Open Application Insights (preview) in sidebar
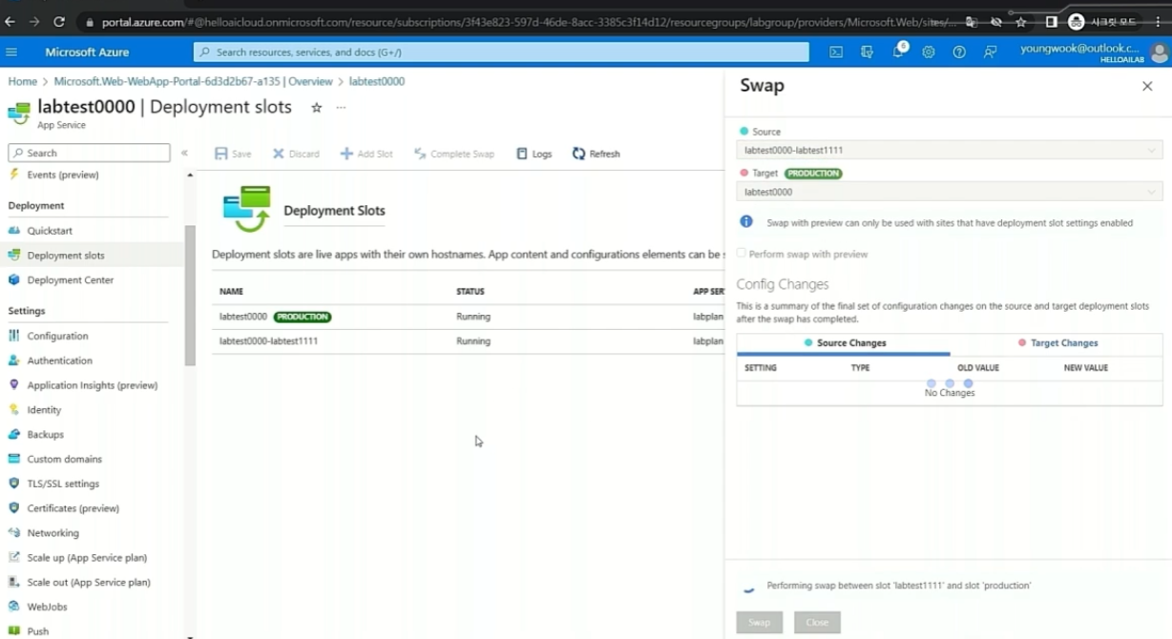Screen dimensions: 1172x639 [x=93, y=385]
